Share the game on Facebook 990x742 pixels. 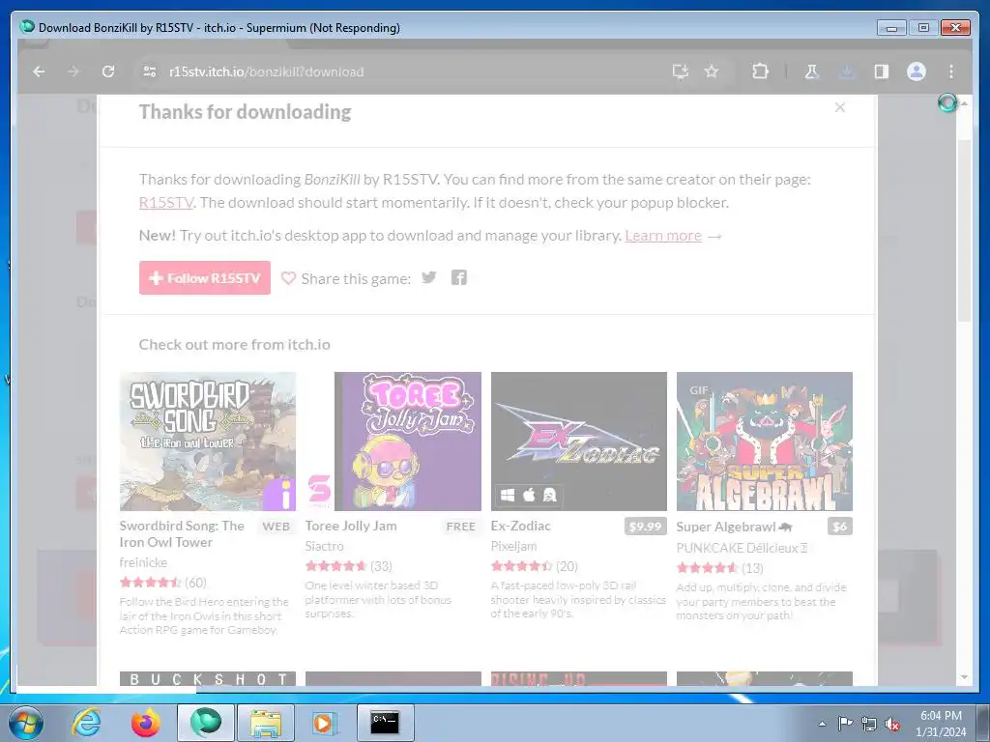click(x=459, y=277)
